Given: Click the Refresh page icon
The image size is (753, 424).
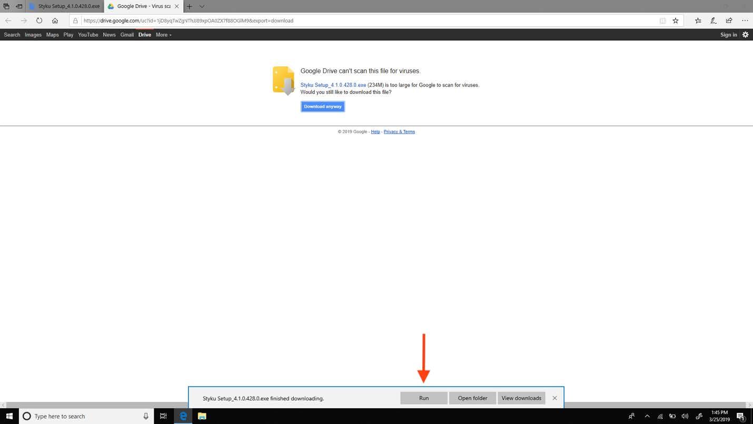Looking at the screenshot, I should (x=39, y=21).
